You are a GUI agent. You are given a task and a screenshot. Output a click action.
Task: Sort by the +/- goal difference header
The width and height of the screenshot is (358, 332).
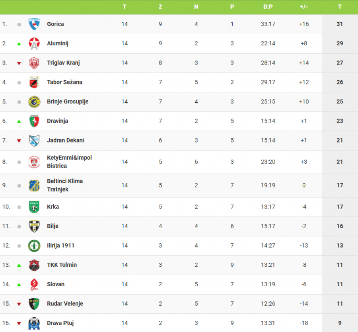click(x=304, y=7)
